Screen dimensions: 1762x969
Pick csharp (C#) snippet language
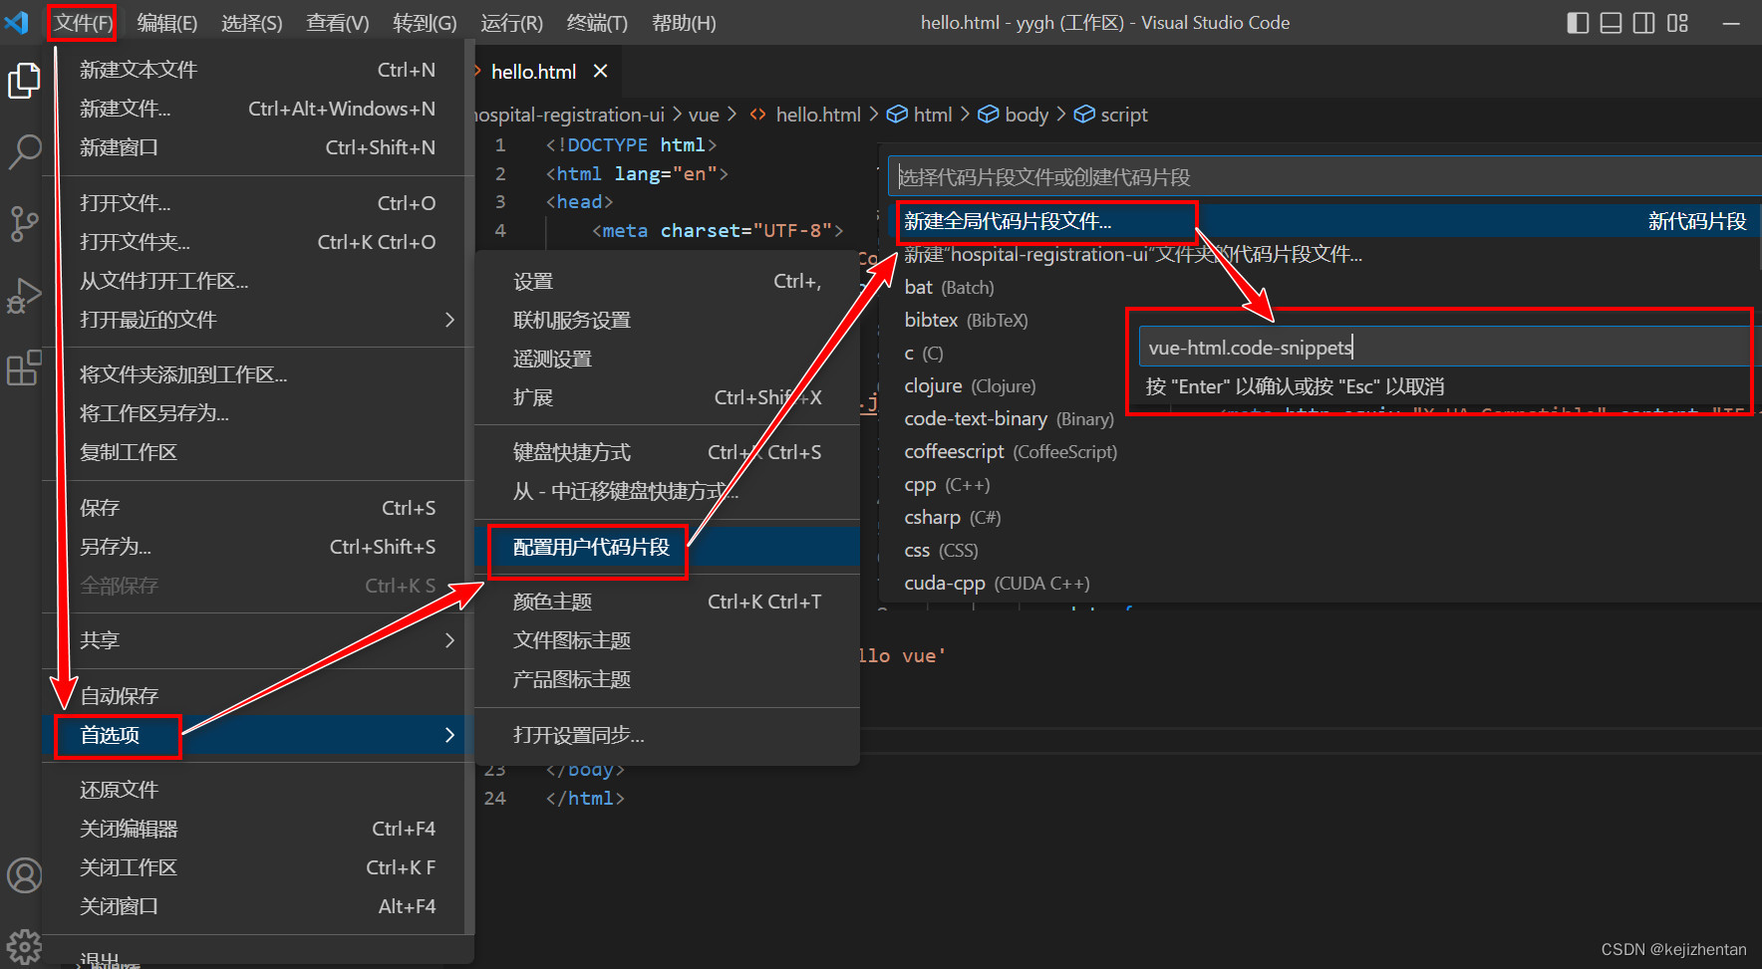tap(1323, 517)
